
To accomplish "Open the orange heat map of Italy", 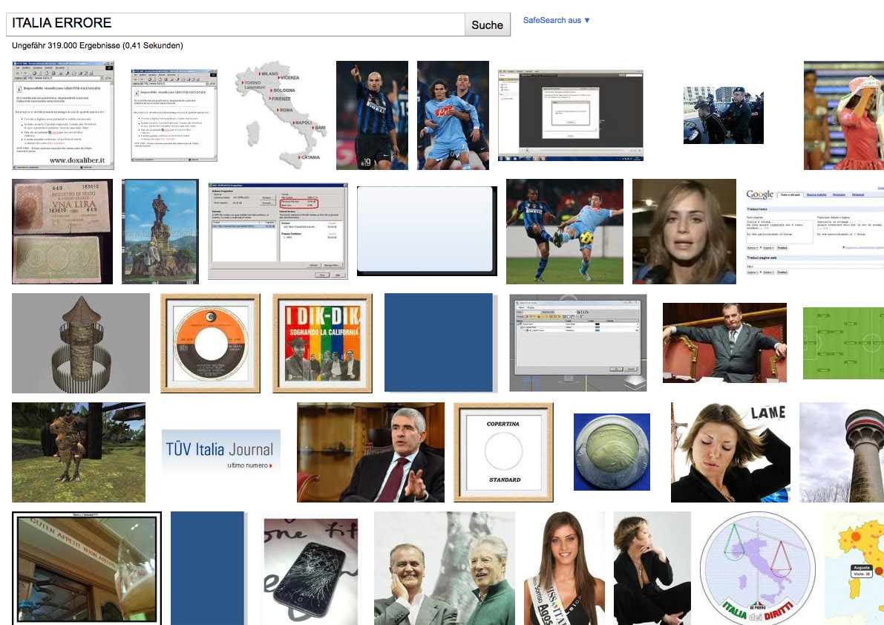I will 854,568.
